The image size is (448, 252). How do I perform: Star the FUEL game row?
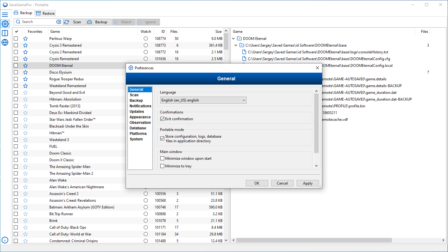coord(25,147)
